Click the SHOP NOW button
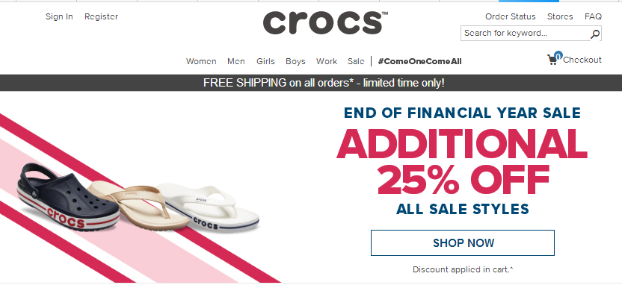 click(463, 242)
